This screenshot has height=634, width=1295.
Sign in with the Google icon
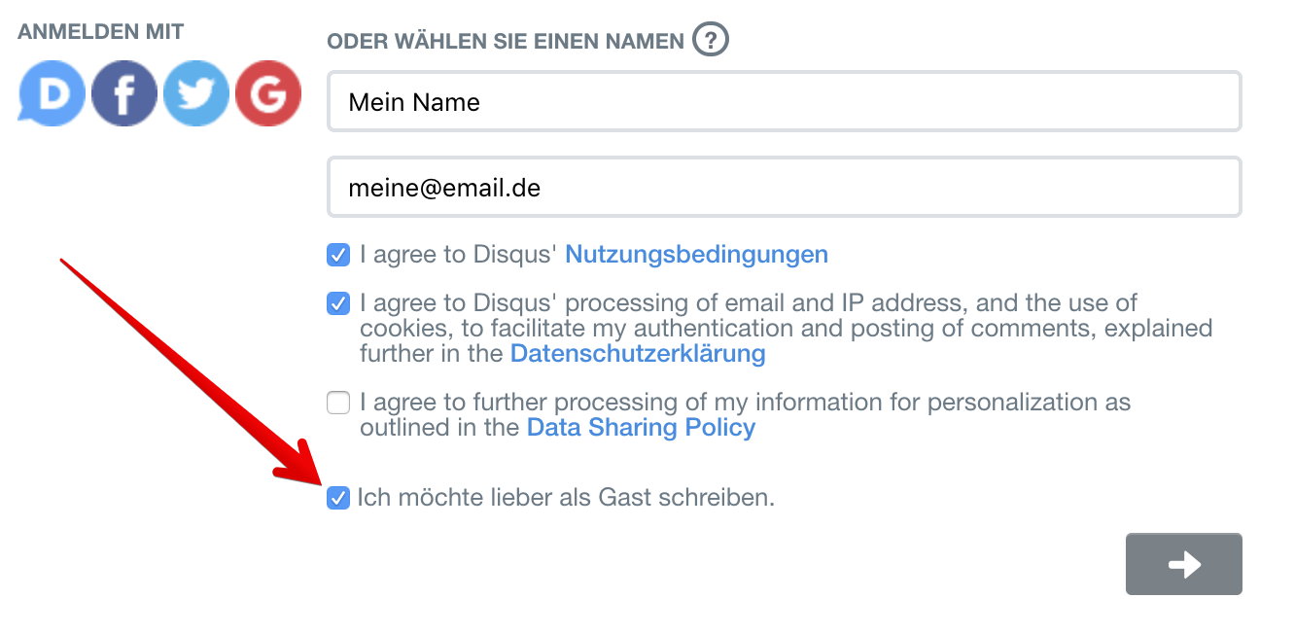[268, 93]
